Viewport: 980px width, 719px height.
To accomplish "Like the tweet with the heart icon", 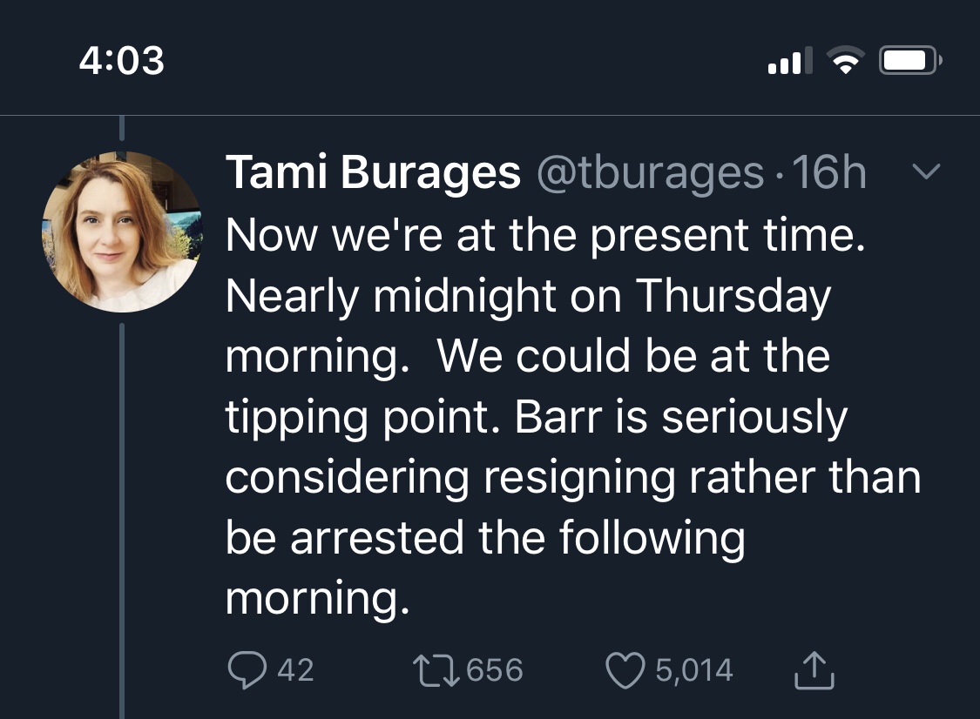I will (x=624, y=669).
